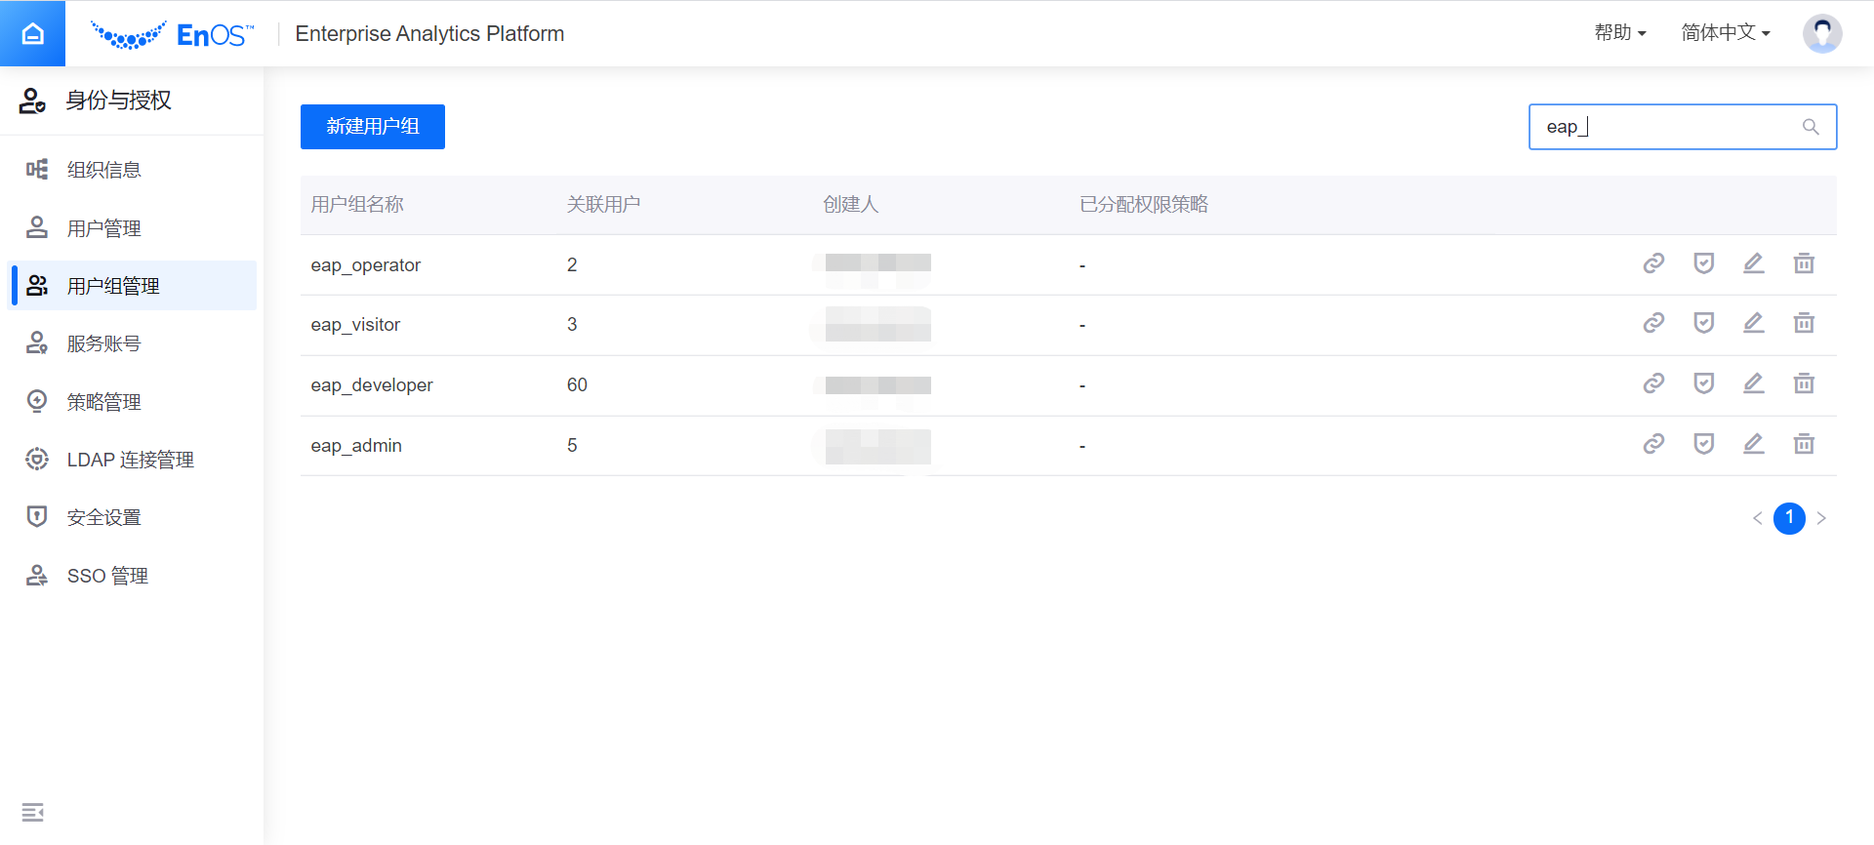Go to next page arrow
Screen dimensions: 1874x845
(x=1821, y=518)
